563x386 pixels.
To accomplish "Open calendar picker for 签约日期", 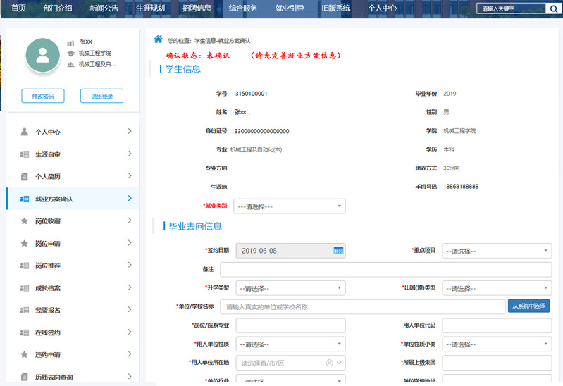I will (338, 251).
